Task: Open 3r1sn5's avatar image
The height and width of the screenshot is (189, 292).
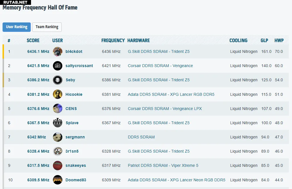Action: click(57, 151)
